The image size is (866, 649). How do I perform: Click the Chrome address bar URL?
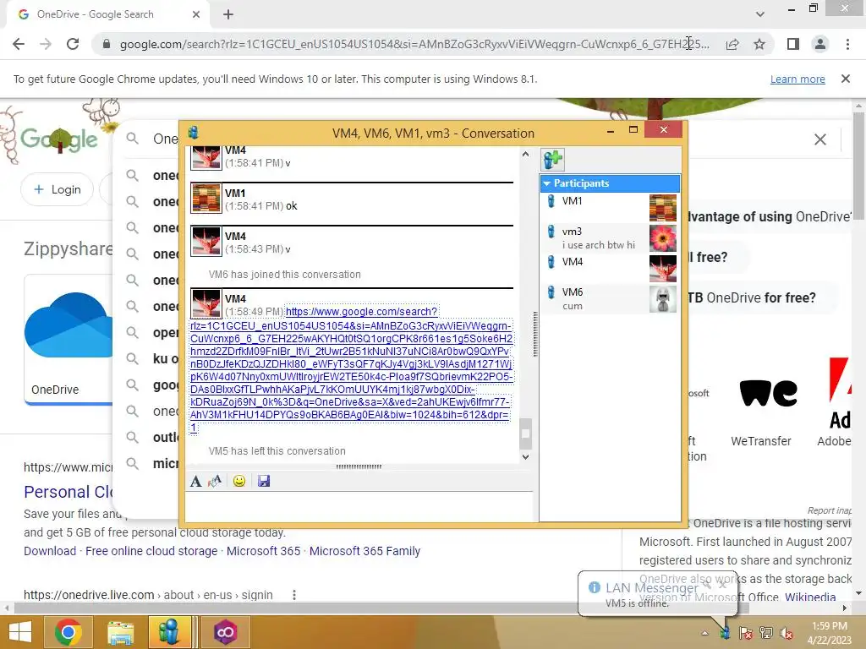coord(414,44)
